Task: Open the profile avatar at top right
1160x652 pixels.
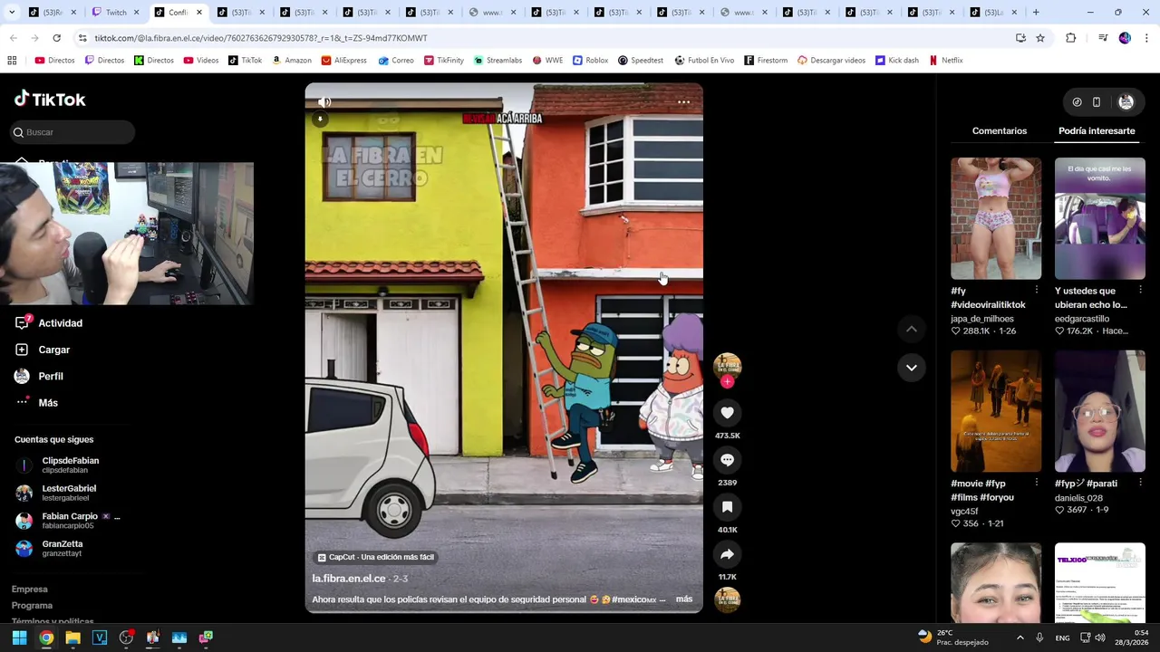Action: pyautogui.click(x=1126, y=102)
